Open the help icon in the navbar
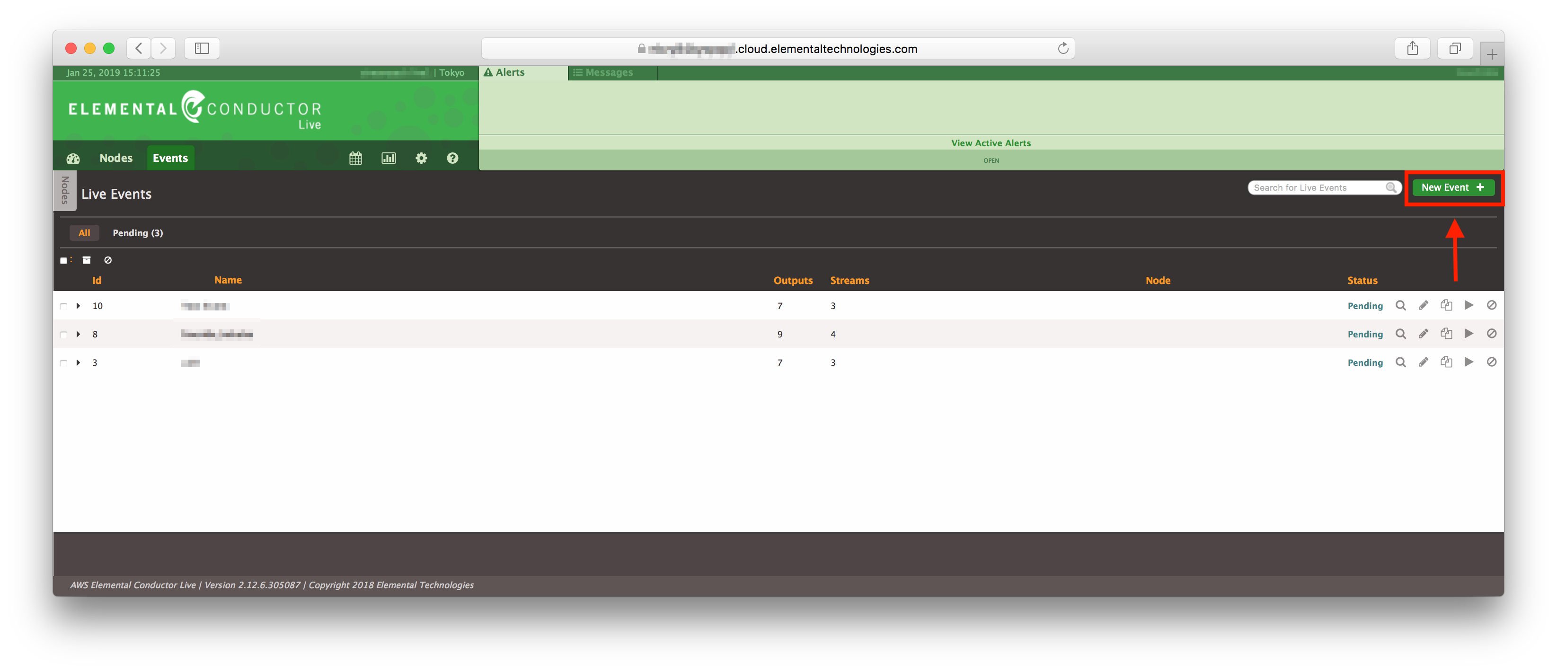This screenshot has height=672, width=1557. [x=453, y=158]
